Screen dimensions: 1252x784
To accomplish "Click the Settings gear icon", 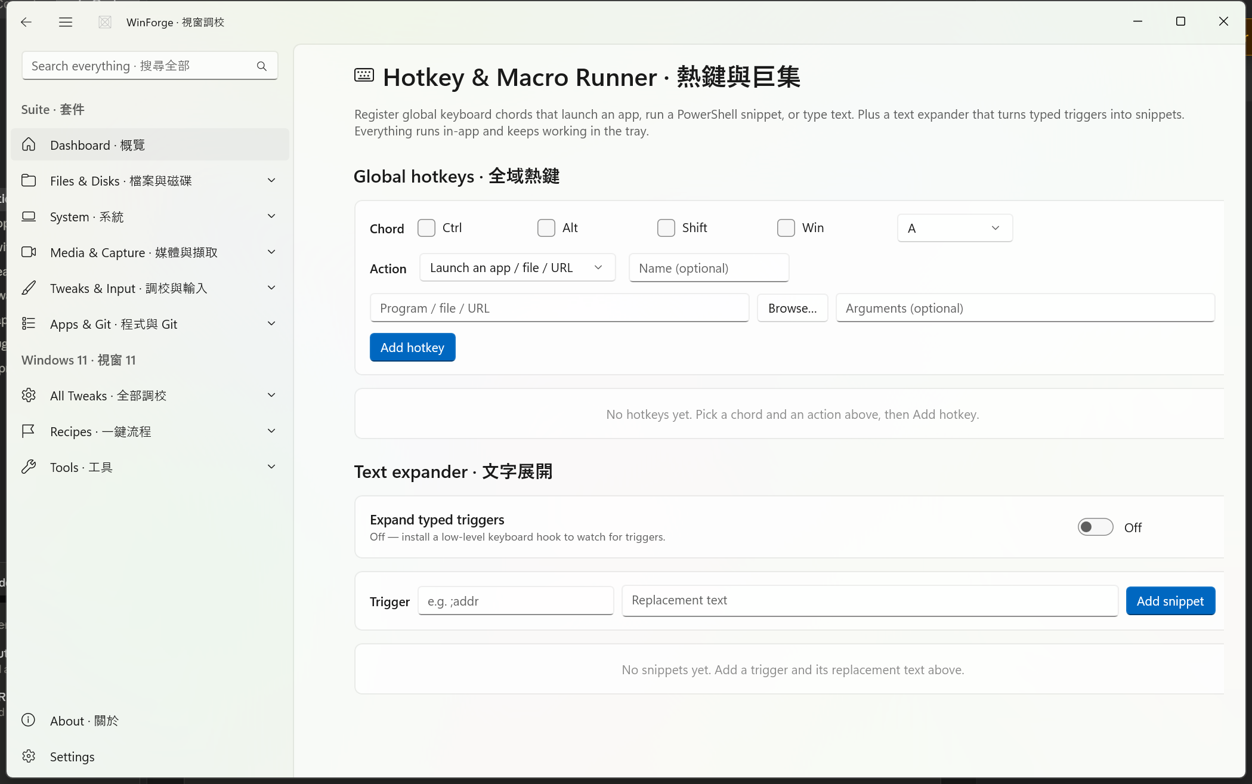I will coord(29,756).
